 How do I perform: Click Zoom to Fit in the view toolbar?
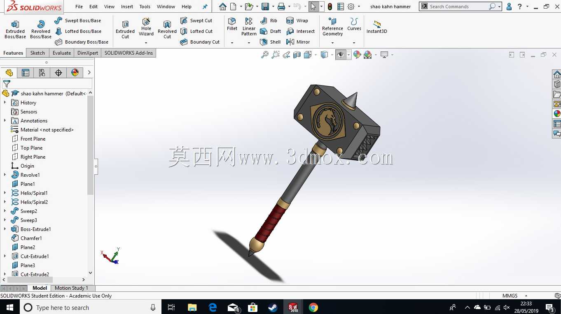point(265,55)
